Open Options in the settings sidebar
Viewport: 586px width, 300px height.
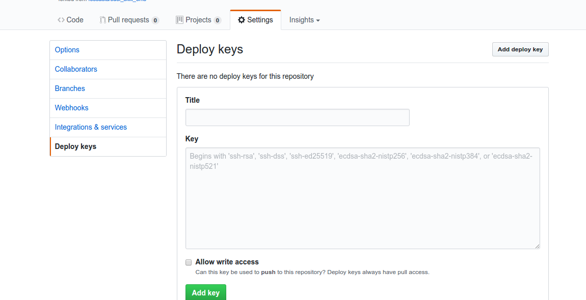(108, 50)
